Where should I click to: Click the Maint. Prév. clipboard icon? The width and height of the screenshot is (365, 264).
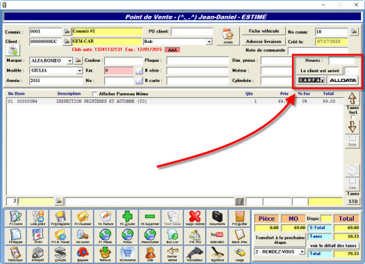click(x=240, y=236)
